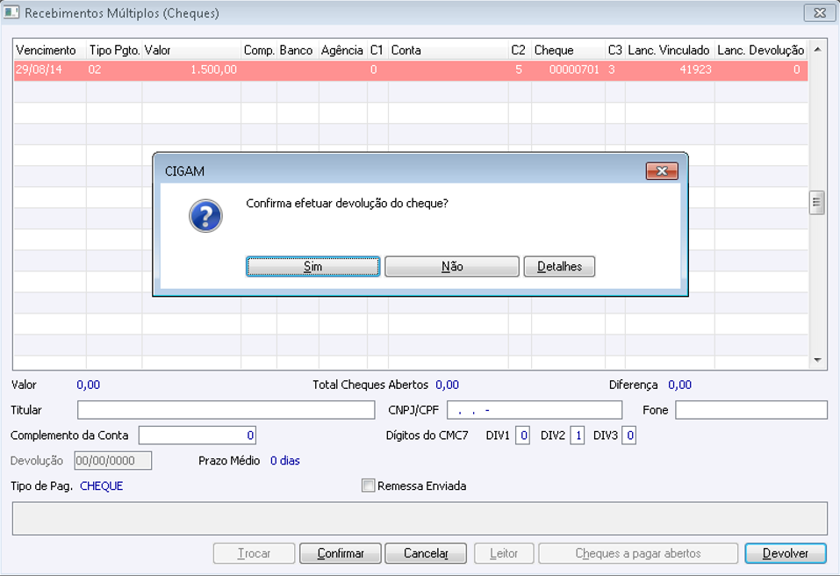The width and height of the screenshot is (840, 576).
Task: Click the Devolução date field
Action: click(113, 460)
